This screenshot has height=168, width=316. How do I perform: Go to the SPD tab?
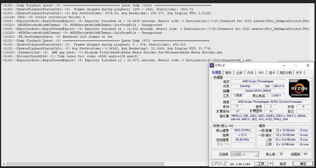point(261,73)
